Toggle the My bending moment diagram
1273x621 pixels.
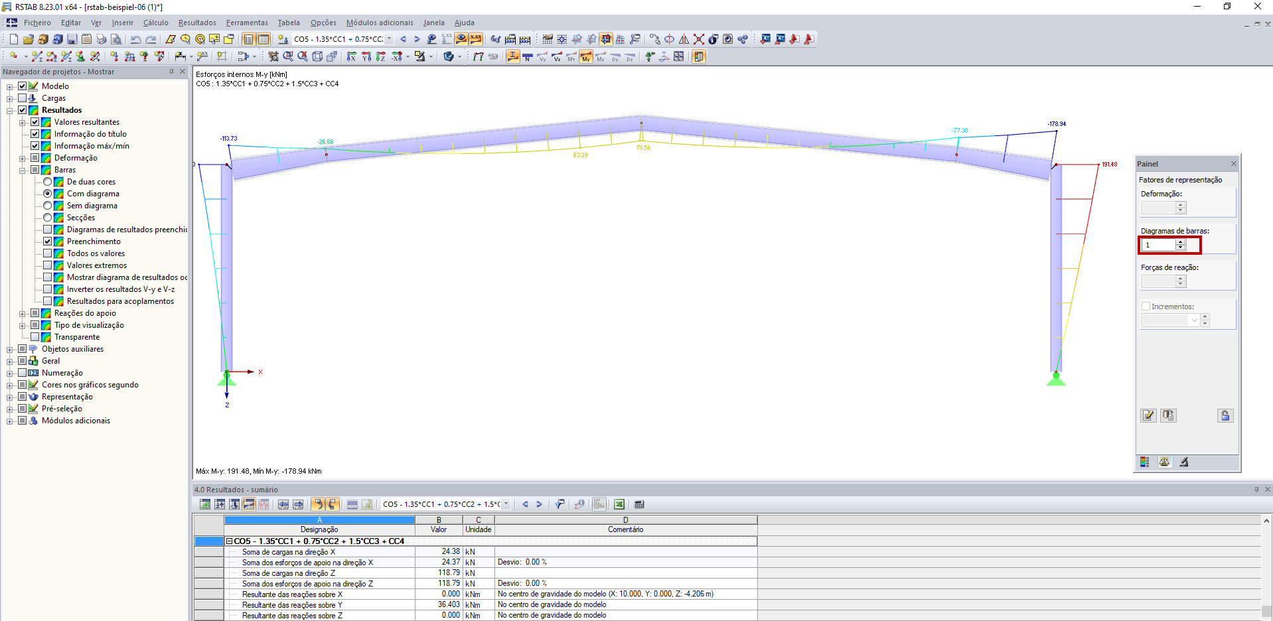[586, 57]
